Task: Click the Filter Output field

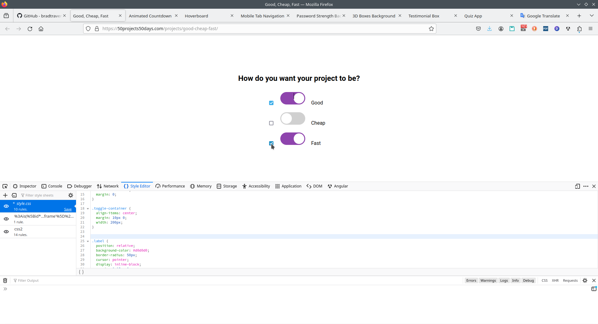Action: coord(237,280)
